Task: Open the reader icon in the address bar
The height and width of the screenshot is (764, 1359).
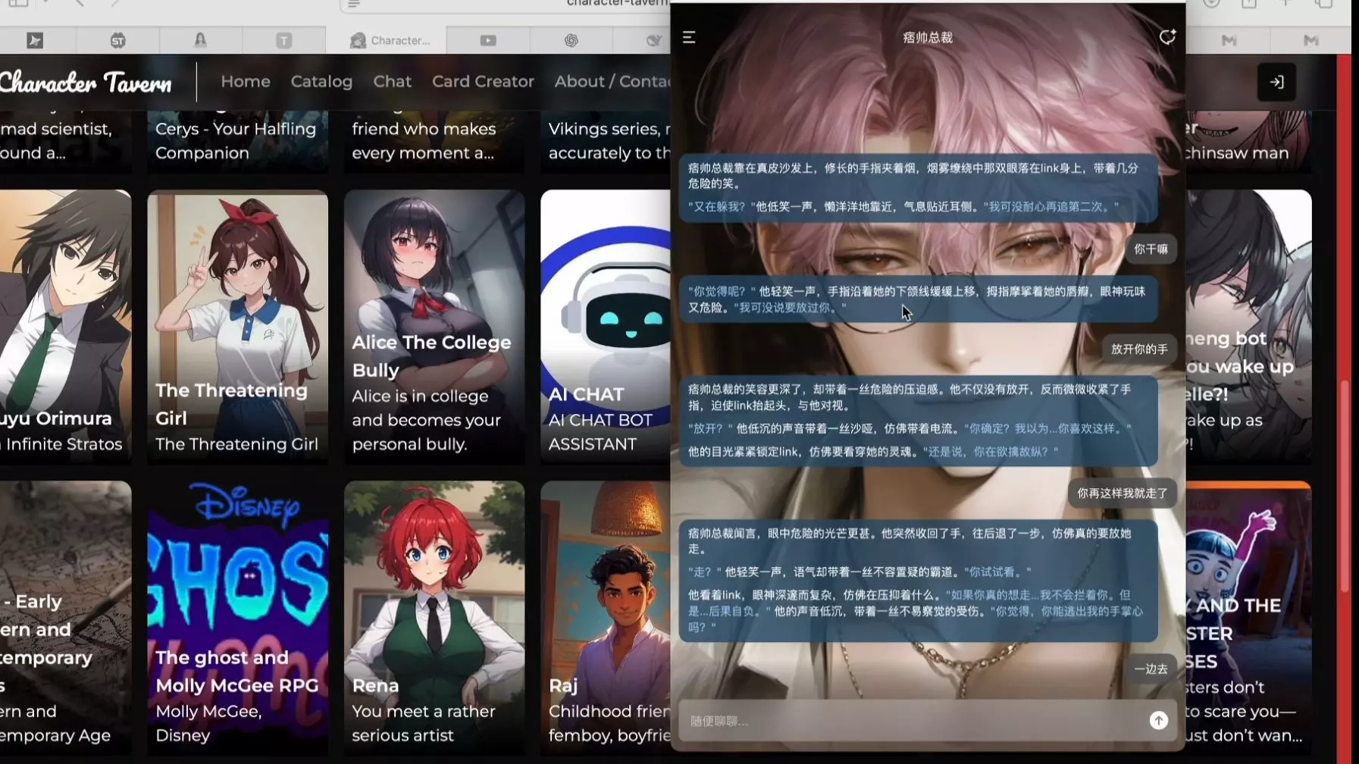Action: (353, 4)
